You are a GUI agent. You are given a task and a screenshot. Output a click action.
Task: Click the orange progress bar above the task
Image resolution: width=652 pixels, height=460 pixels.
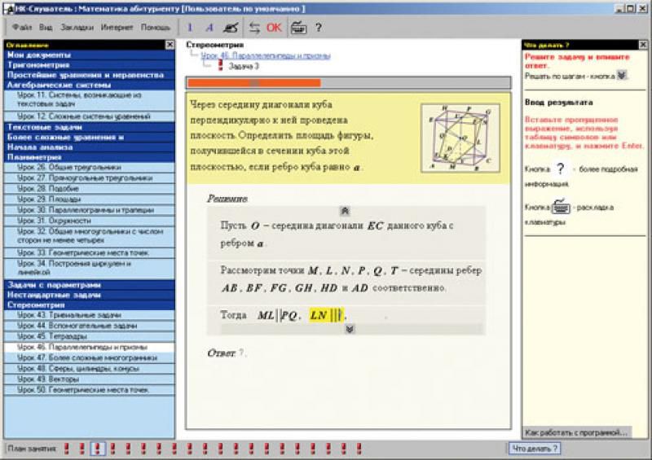[254, 82]
